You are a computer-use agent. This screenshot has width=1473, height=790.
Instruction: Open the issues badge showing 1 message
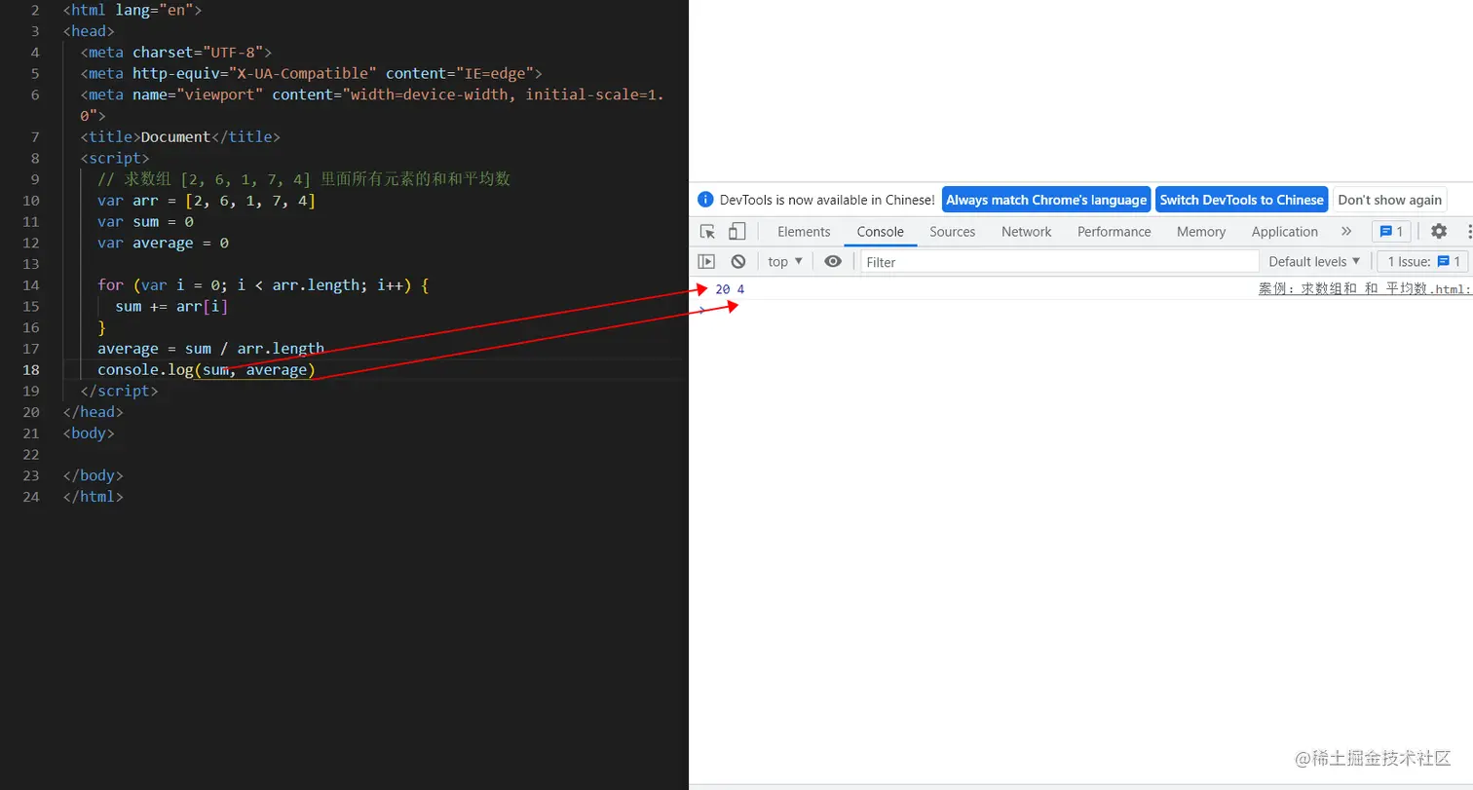point(1391,232)
